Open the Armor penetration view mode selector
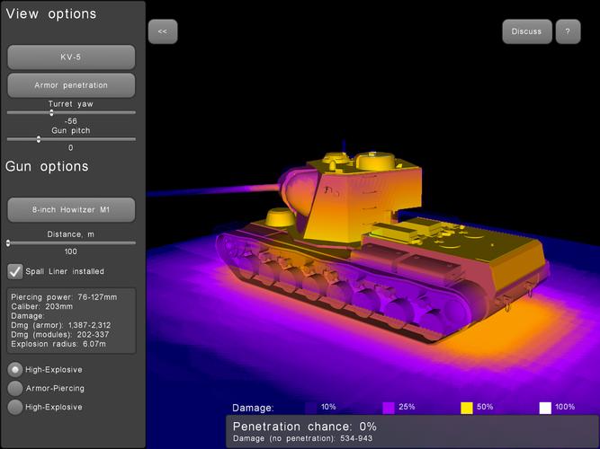600x449 pixels. (x=71, y=84)
